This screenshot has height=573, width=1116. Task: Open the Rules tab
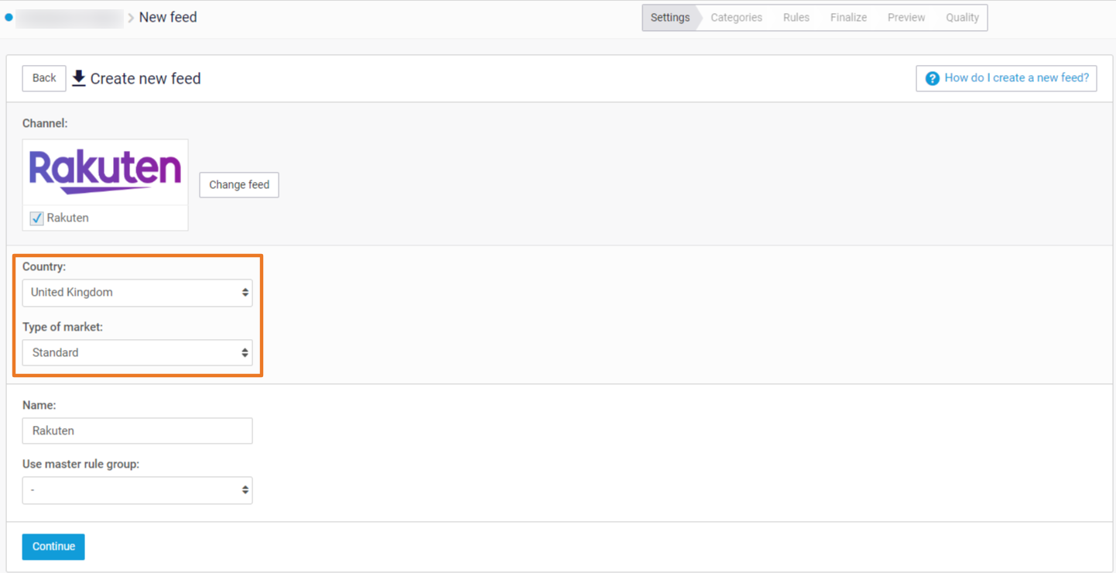(796, 18)
